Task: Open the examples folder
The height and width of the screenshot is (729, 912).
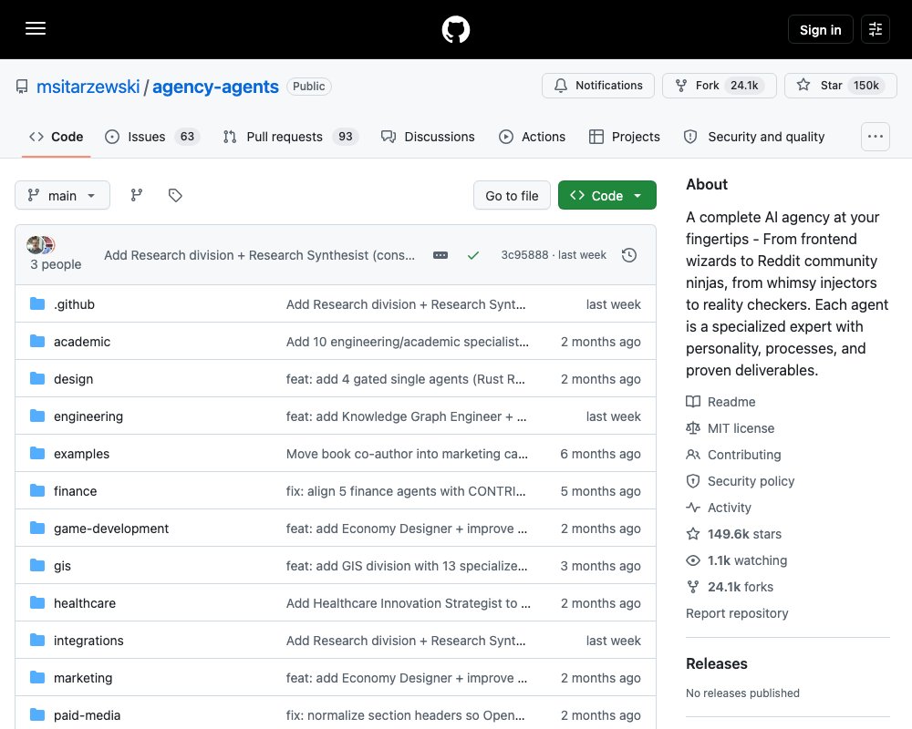Action: pyautogui.click(x=81, y=454)
